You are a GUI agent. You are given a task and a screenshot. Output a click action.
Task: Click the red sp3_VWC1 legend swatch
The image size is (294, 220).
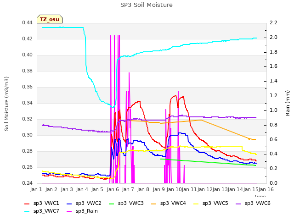[27, 203]
